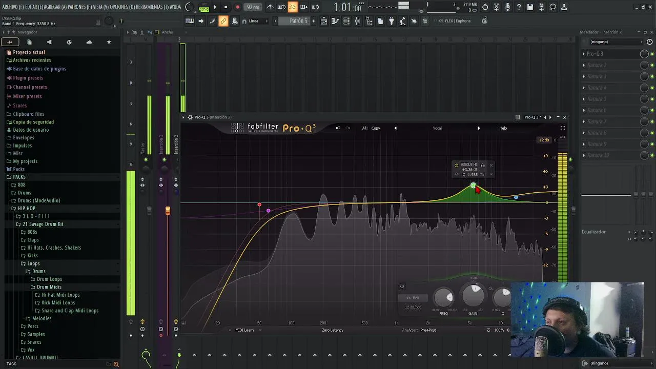Open the Mixer view icon
Screen dimensions: 656x369
pos(357,21)
